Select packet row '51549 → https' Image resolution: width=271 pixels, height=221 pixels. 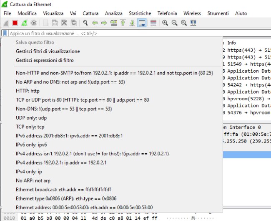247,64
